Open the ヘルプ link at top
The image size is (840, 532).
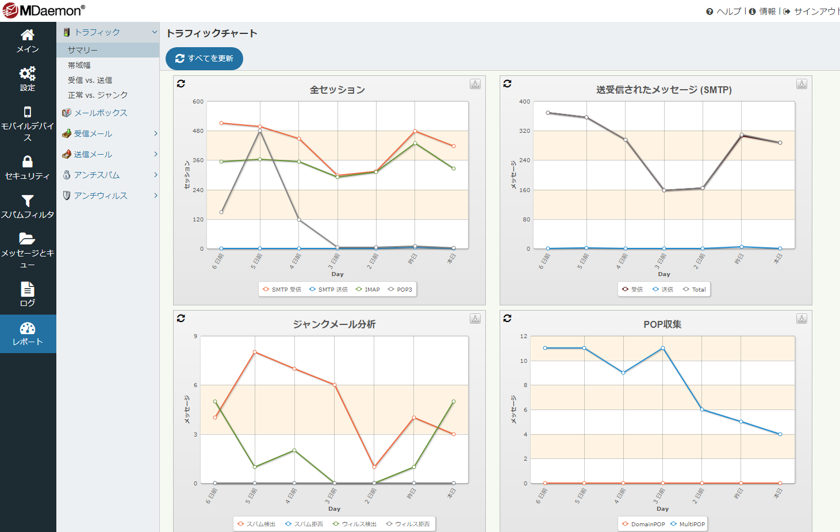[x=724, y=11]
